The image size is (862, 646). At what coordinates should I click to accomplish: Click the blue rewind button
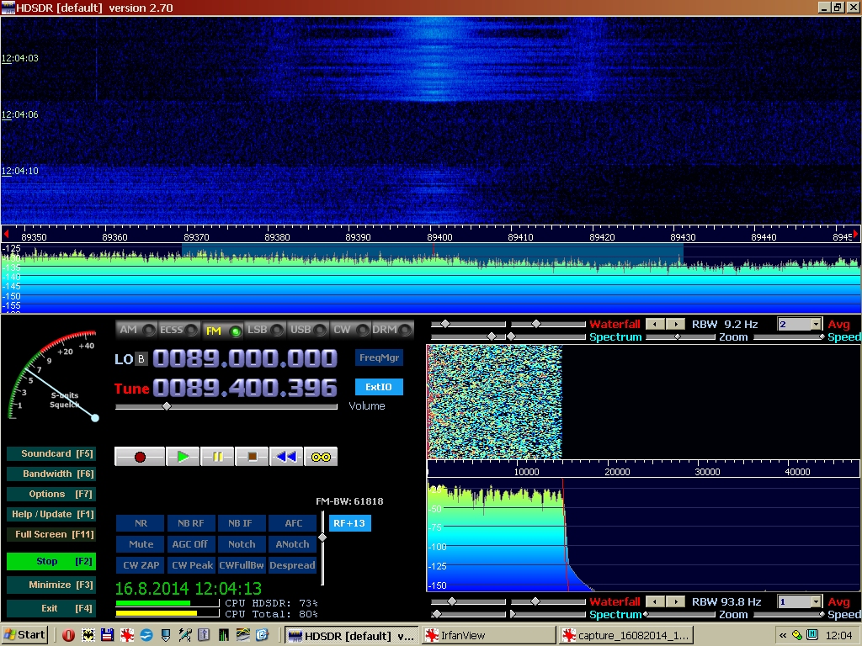(286, 457)
